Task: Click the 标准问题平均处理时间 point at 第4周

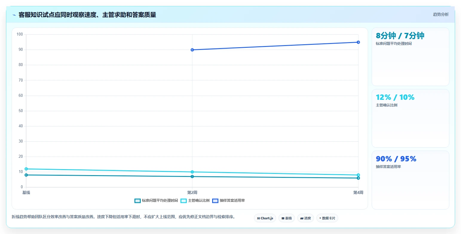Action: pyautogui.click(x=358, y=178)
